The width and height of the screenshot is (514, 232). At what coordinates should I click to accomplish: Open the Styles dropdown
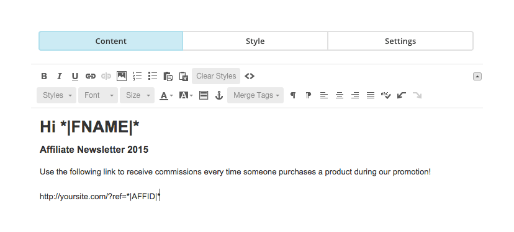pos(56,95)
